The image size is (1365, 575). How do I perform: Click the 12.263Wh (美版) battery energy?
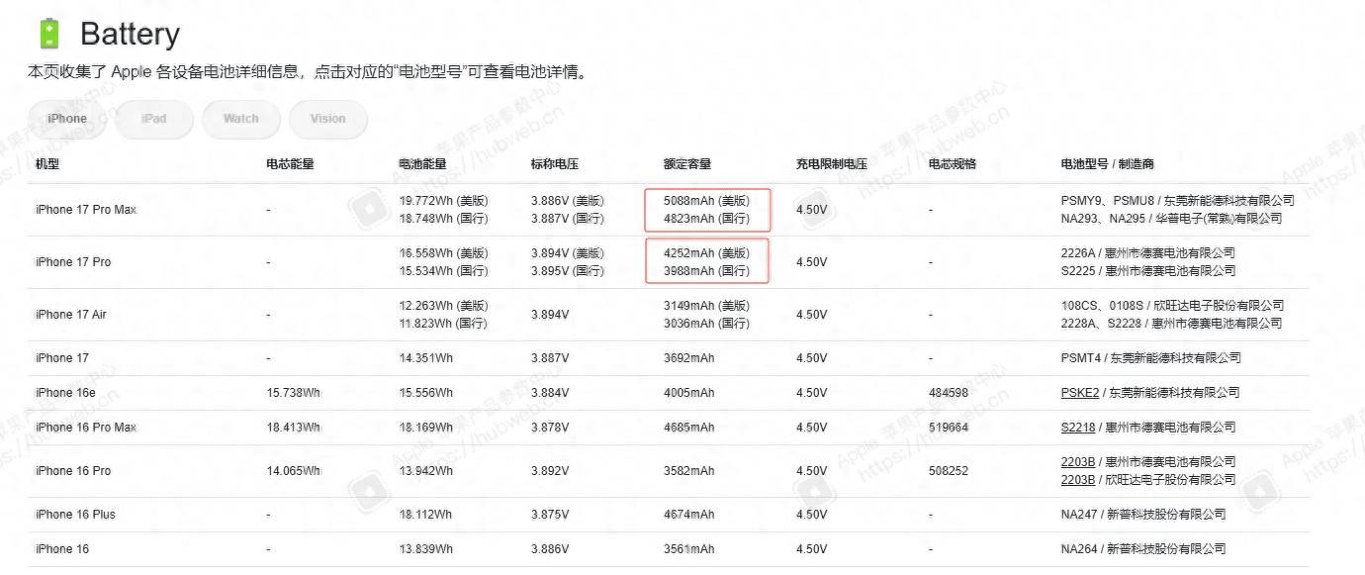pyautogui.click(x=443, y=306)
